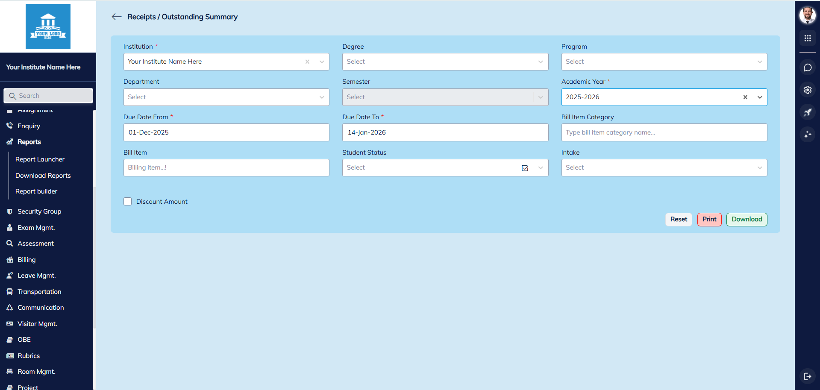
Task: Open the AI sparkles icon in right sidebar
Action: [808, 135]
